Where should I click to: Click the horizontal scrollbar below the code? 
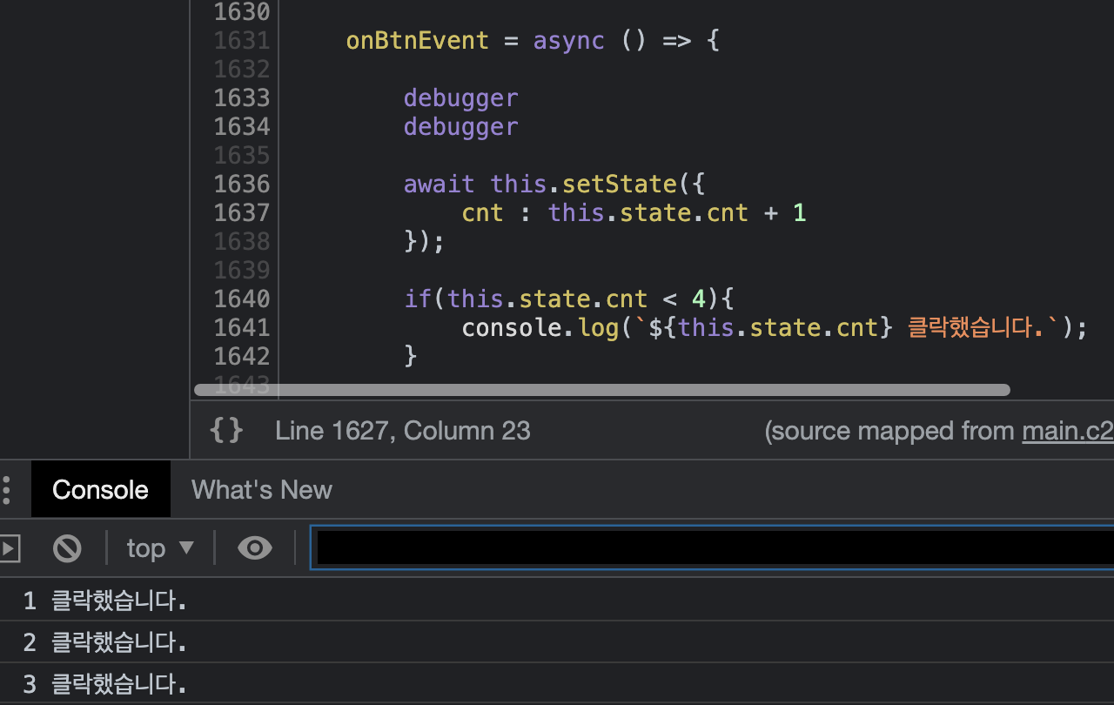point(601,389)
